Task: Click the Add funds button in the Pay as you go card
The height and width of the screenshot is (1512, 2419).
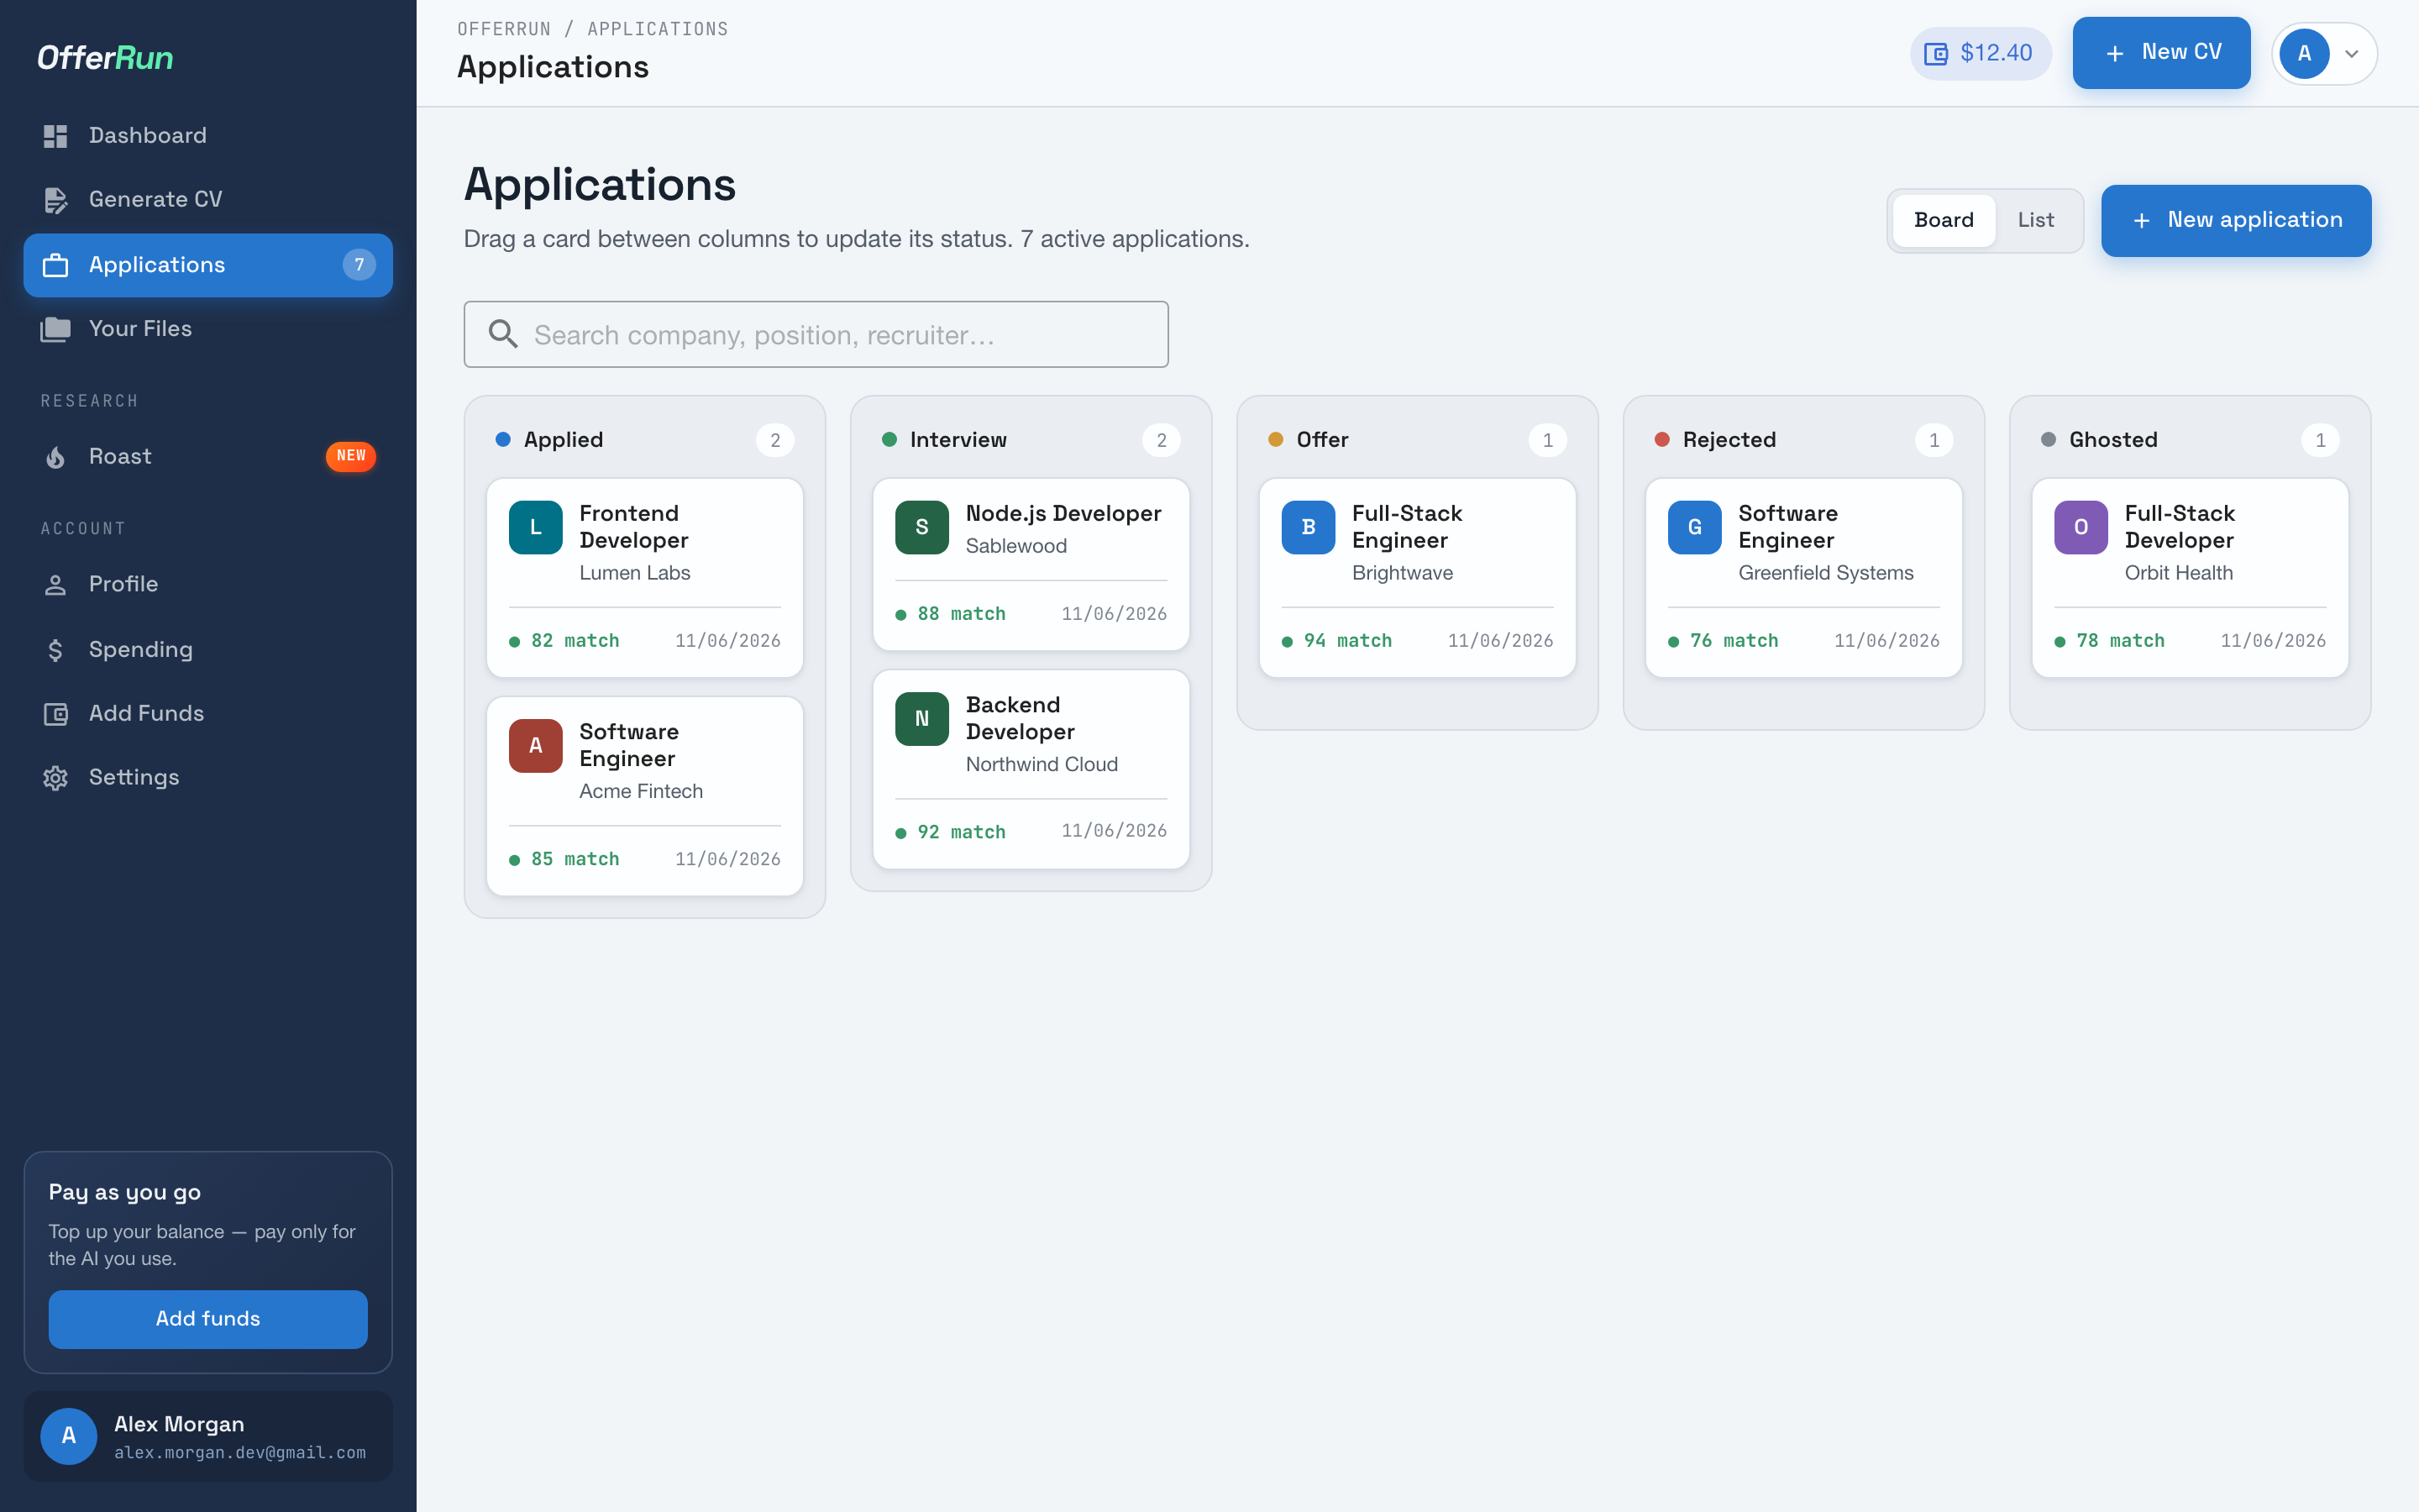Action: (x=208, y=1319)
